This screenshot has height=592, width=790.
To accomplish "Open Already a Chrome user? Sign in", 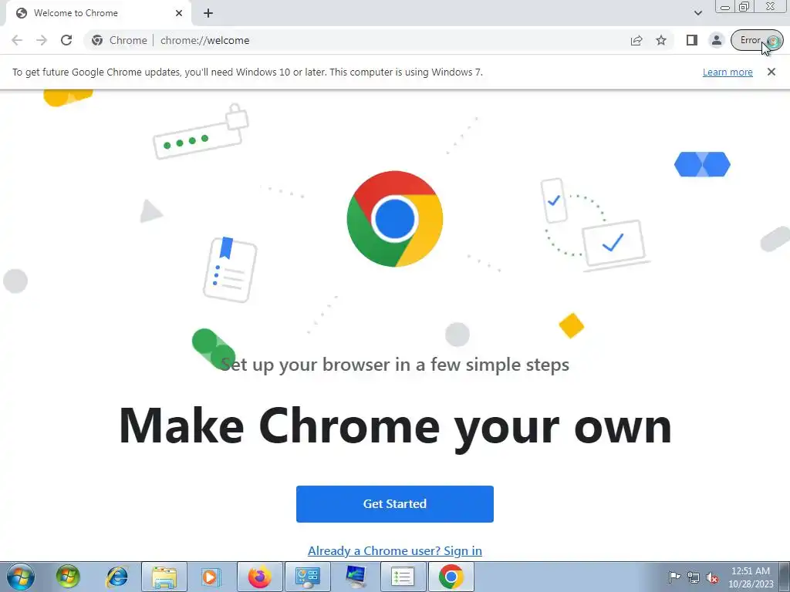I will pyautogui.click(x=394, y=550).
